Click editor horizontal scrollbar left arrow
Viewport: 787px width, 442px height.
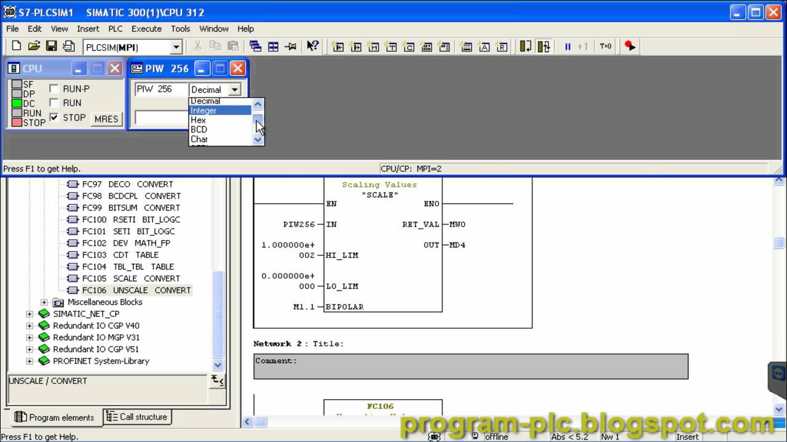pos(248,422)
